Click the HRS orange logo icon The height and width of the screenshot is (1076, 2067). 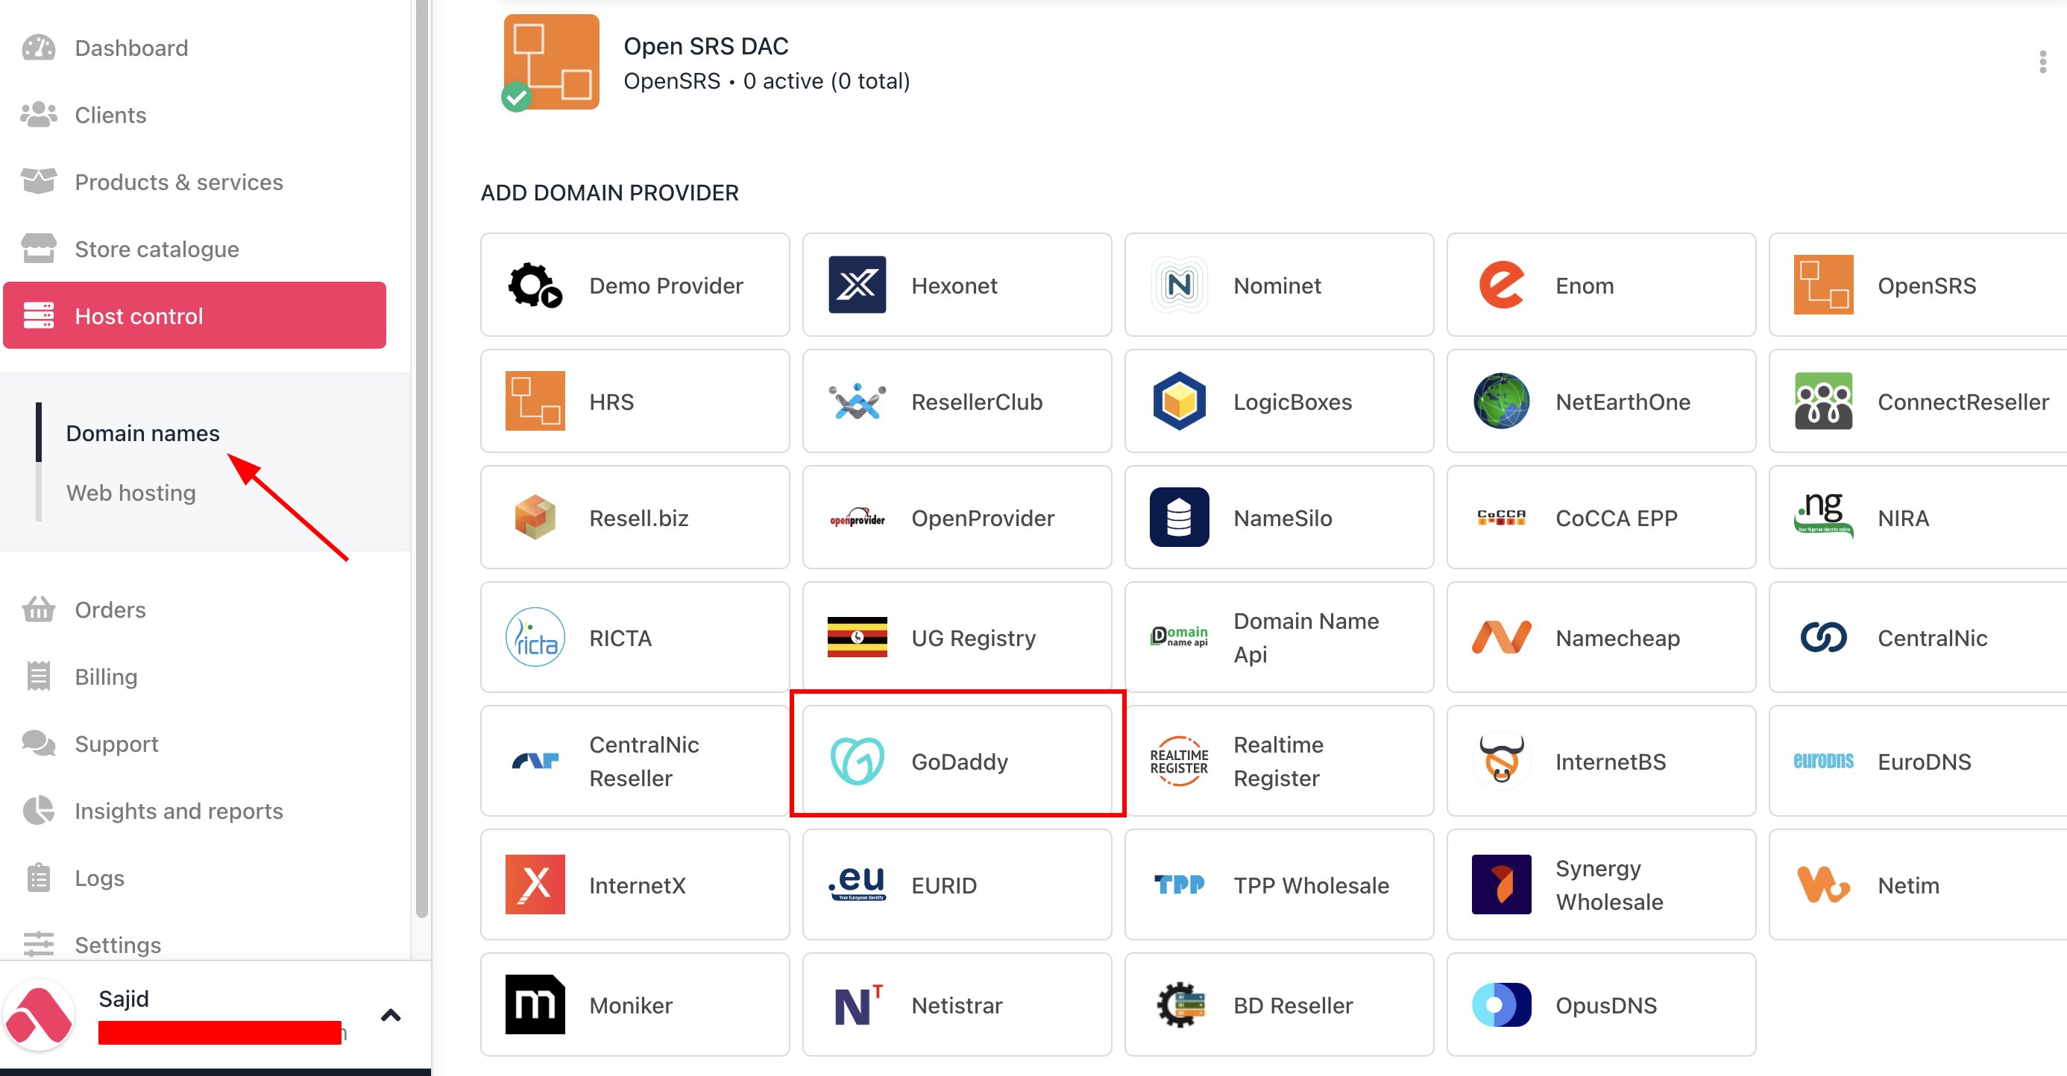(x=535, y=401)
